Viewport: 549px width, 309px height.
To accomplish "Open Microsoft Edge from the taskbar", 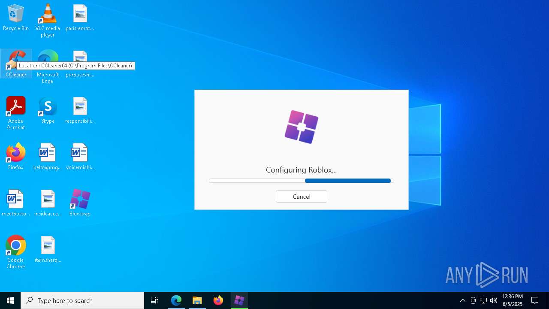I will [176, 300].
